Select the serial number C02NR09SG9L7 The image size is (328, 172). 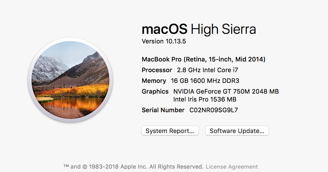click(x=213, y=110)
